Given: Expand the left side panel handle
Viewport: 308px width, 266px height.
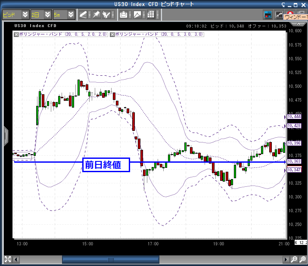Looking at the screenshot, I should tap(6, 136).
